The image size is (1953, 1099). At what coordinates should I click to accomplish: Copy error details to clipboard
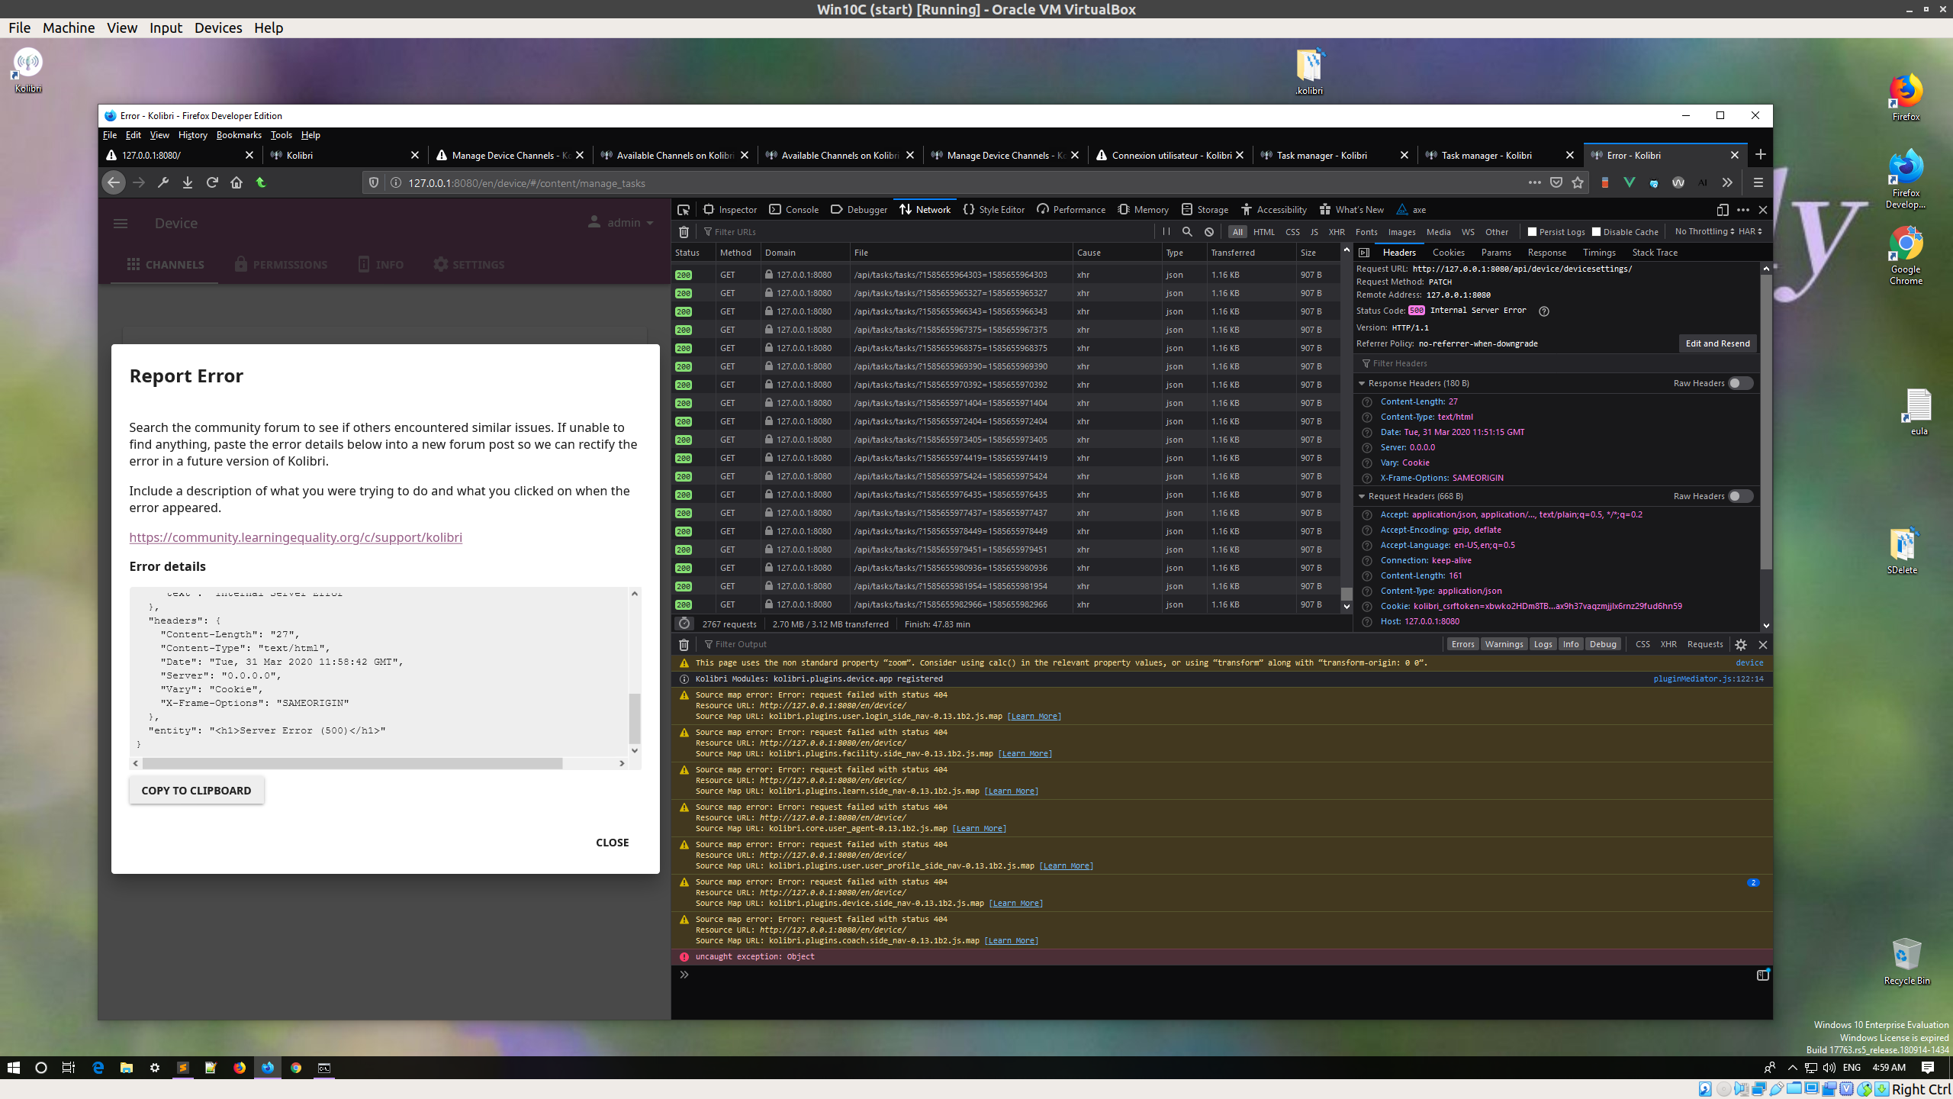[x=195, y=790]
